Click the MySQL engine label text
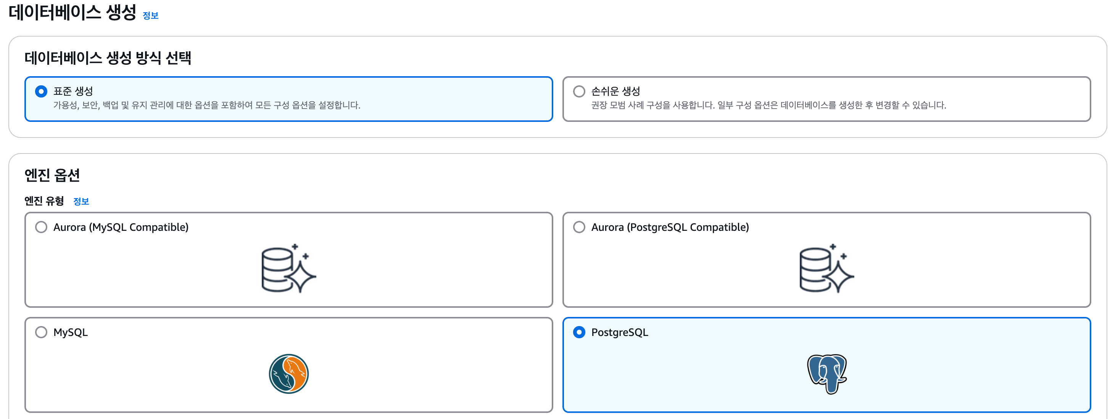This screenshot has height=419, width=1118. click(x=70, y=332)
